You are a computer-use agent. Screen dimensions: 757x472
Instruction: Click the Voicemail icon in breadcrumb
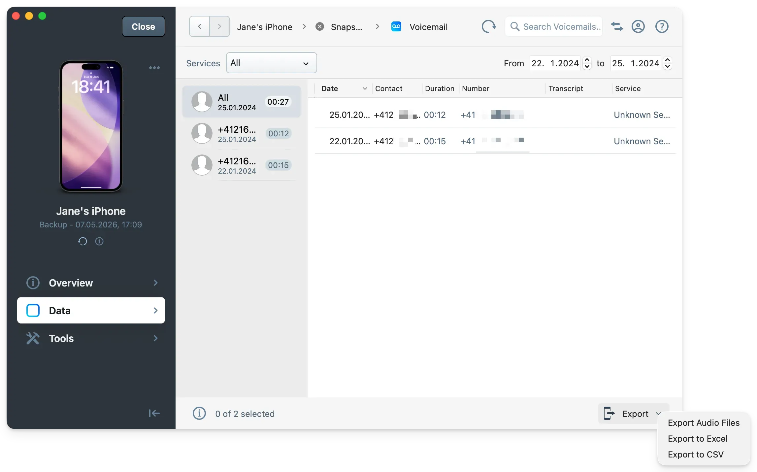396,26
